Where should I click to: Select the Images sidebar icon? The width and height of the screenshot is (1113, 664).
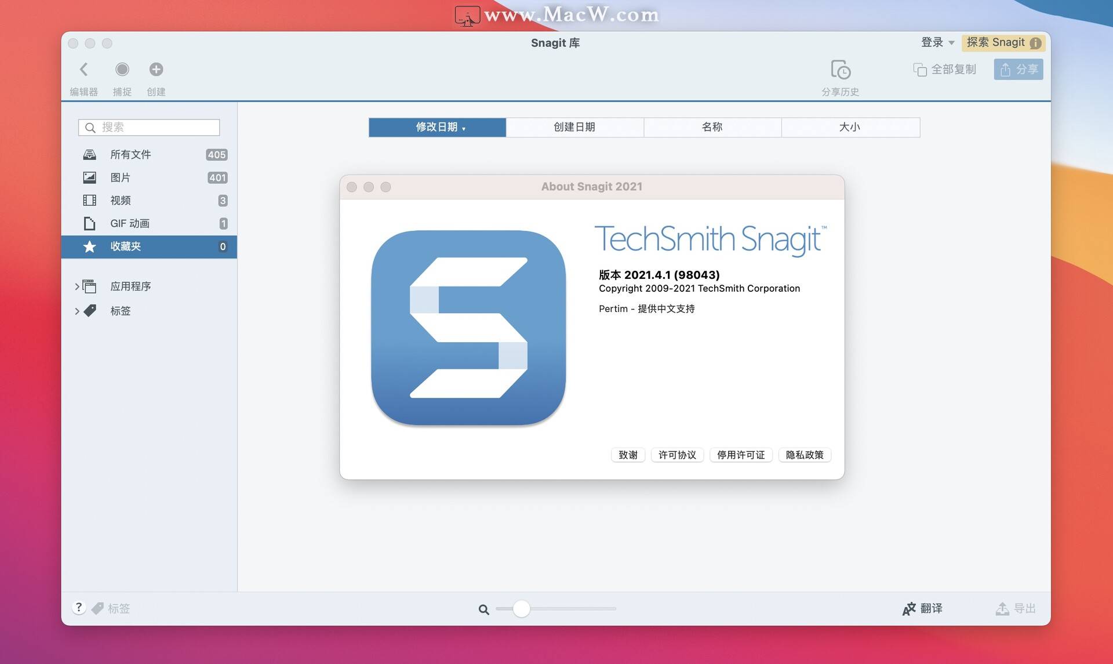(x=89, y=177)
